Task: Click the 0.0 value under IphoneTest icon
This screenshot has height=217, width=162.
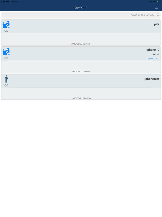Action: (x=6, y=86)
